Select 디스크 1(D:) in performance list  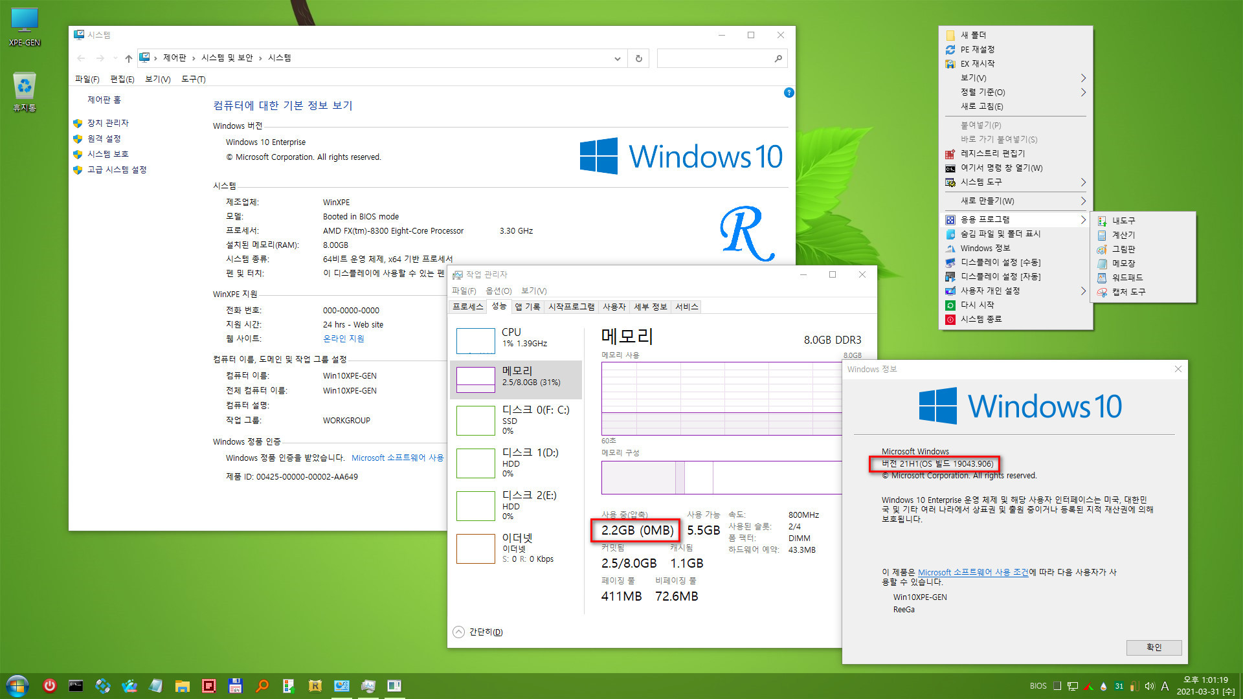click(516, 463)
